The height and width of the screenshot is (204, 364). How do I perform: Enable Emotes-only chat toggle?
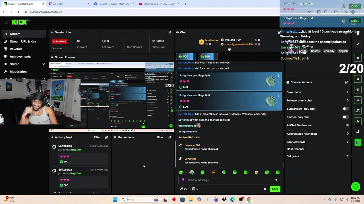pyautogui.click(x=346, y=117)
